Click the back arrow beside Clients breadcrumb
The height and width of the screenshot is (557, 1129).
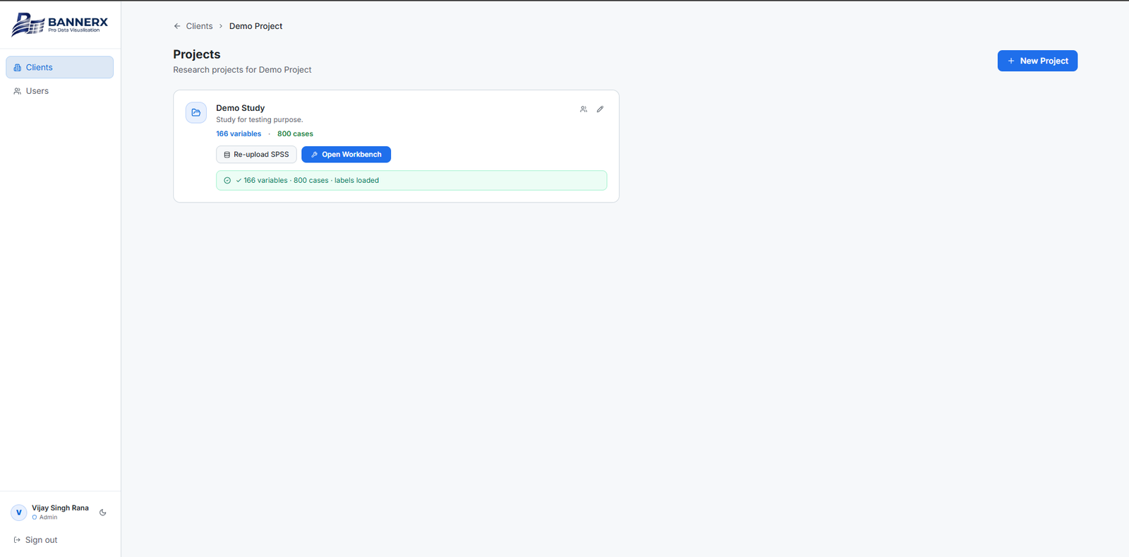pyautogui.click(x=177, y=26)
